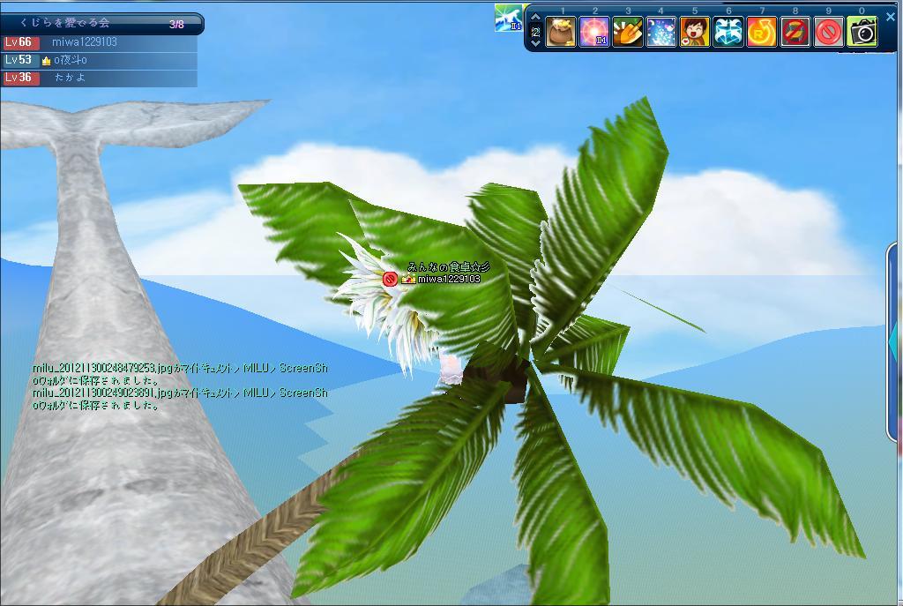The width and height of the screenshot is (903, 606).
Task: Switch to previous hotbar page with up arrow
Action: coord(535,18)
